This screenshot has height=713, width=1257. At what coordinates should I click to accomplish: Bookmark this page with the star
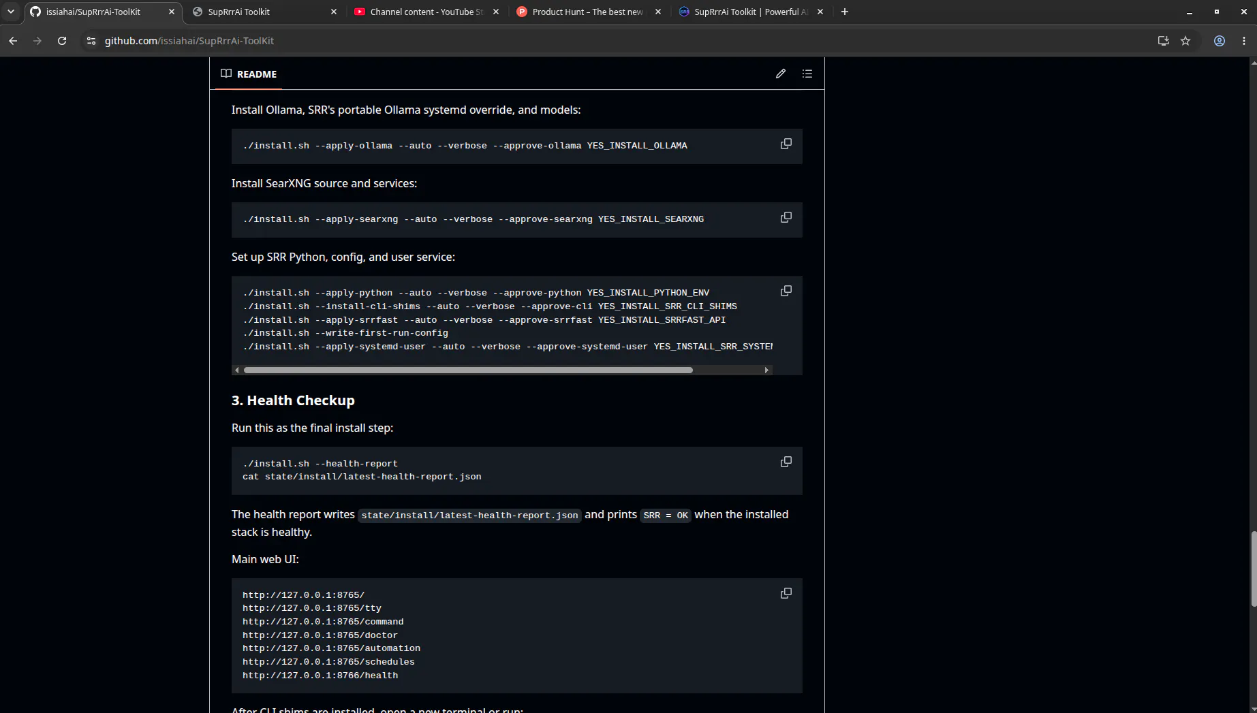point(1185,41)
